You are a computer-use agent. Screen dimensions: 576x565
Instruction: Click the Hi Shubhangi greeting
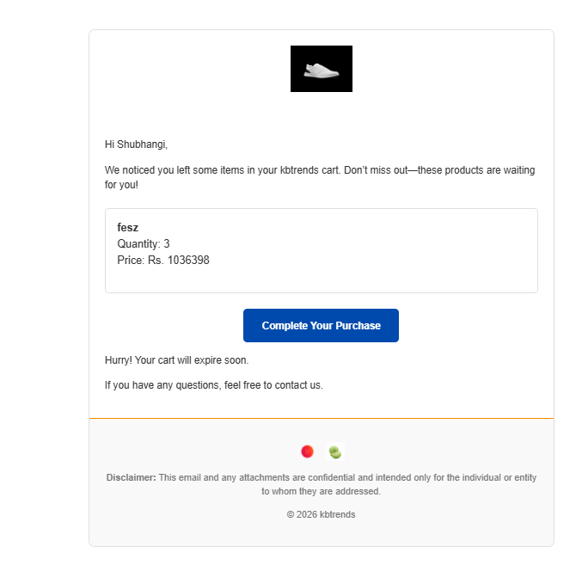pyautogui.click(x=136, y=144)
